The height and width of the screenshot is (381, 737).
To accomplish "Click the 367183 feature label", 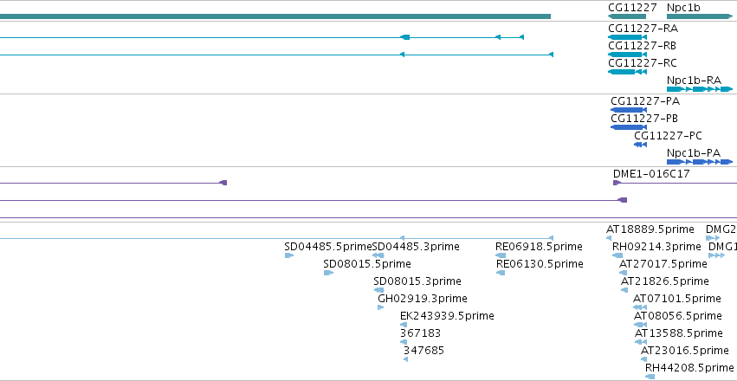I will [x=421, y=334].
